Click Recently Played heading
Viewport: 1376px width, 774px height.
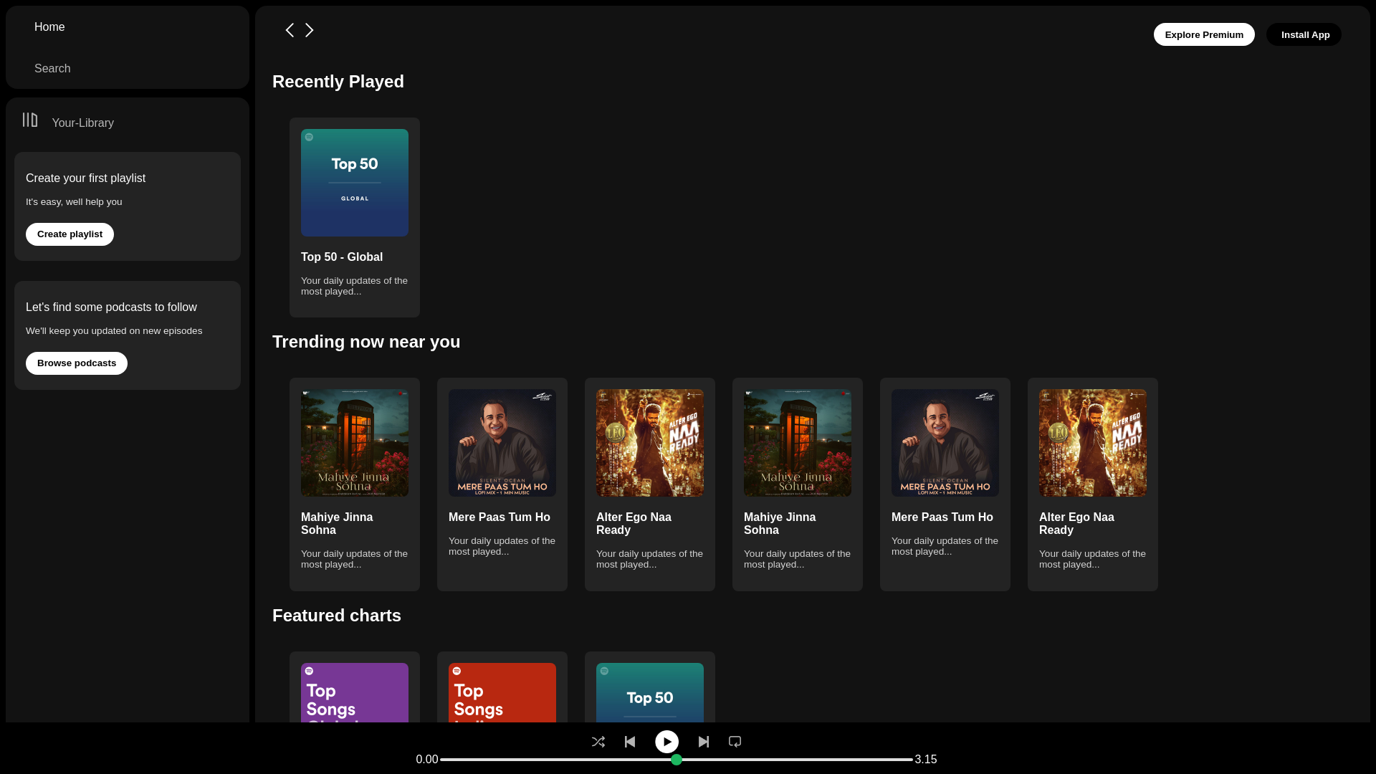(x=338, y=82)
